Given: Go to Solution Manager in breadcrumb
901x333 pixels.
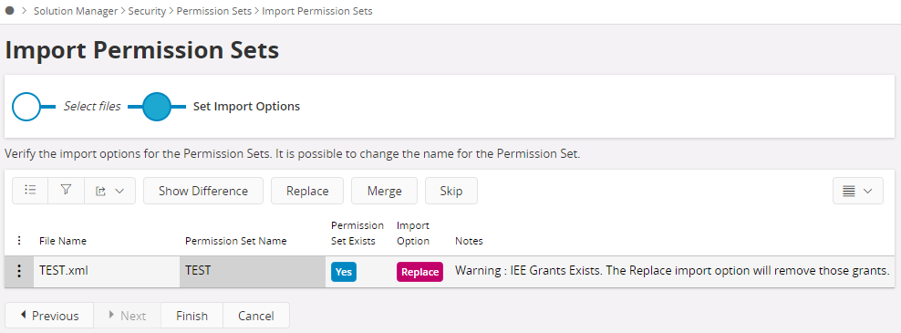Looking at the screenshot, I should pos(76,11).
